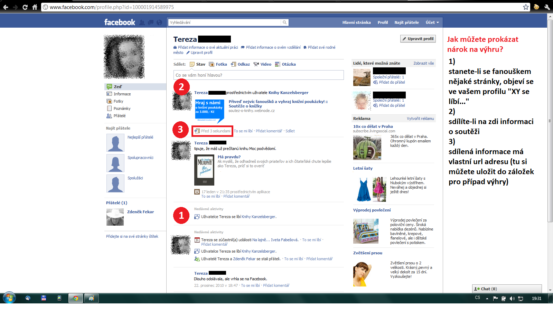Select the Otázka share option
Image resolution: width=553 pixels, height=311 pixels.
285,64
